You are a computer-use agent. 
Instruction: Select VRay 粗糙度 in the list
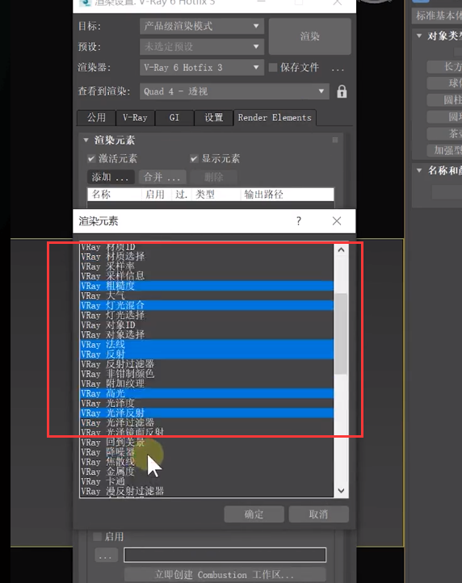pyautogui.click(x=207, y=286)
